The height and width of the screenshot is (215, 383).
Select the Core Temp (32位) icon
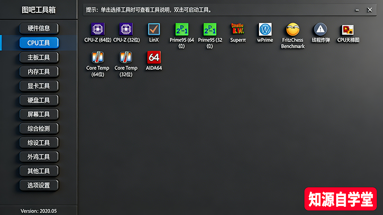[x=126, y=57]
